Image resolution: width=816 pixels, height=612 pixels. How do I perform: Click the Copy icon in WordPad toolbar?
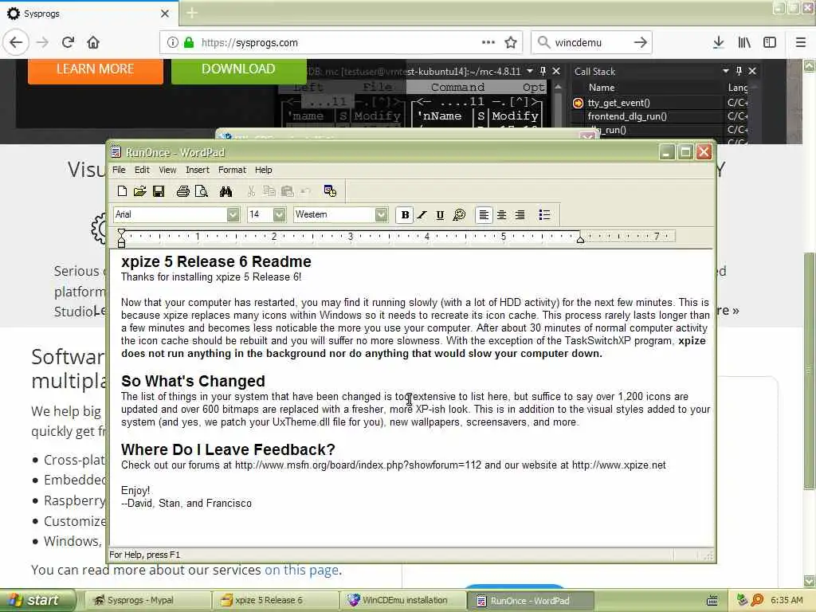269,191
